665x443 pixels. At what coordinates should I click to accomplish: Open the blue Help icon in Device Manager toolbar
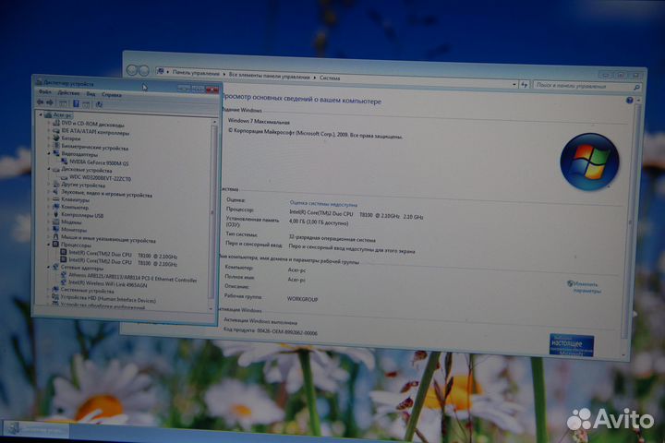[76, 103]
